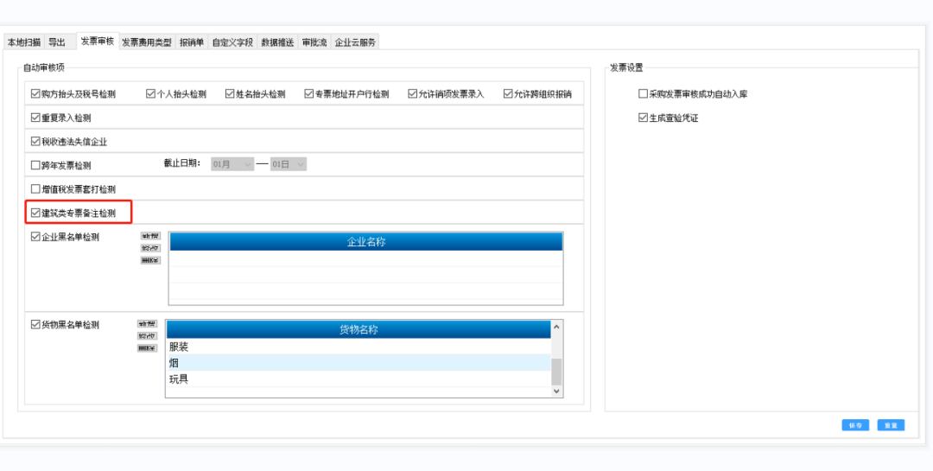
Task: Open the 企业云服务 tab
Action: [355, 42]
